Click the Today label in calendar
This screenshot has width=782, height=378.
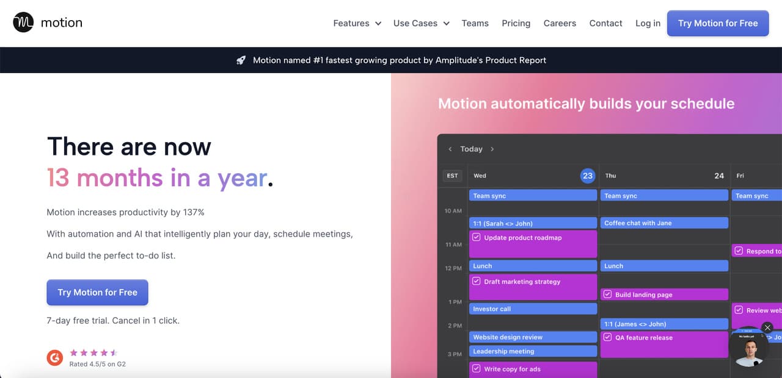tap(471, 149)
